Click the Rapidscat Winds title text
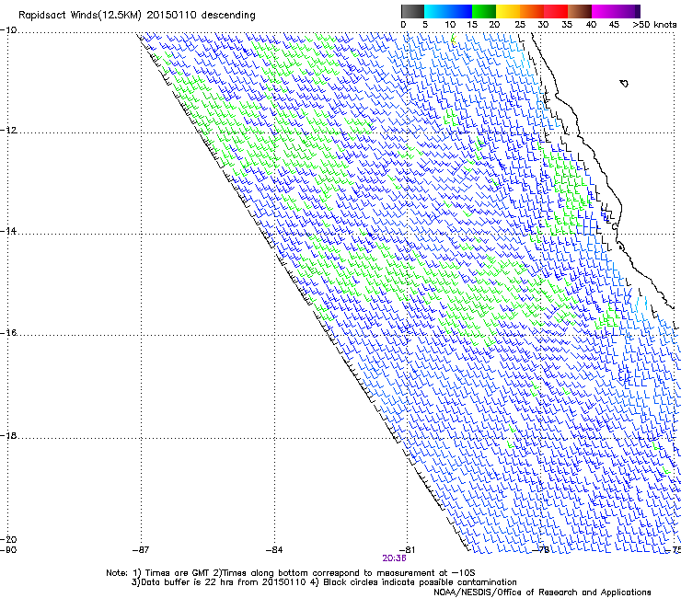681x598 pixels. click(137, 16)
